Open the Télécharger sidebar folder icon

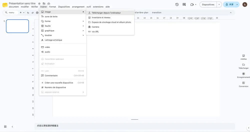(x=243, y=65)
